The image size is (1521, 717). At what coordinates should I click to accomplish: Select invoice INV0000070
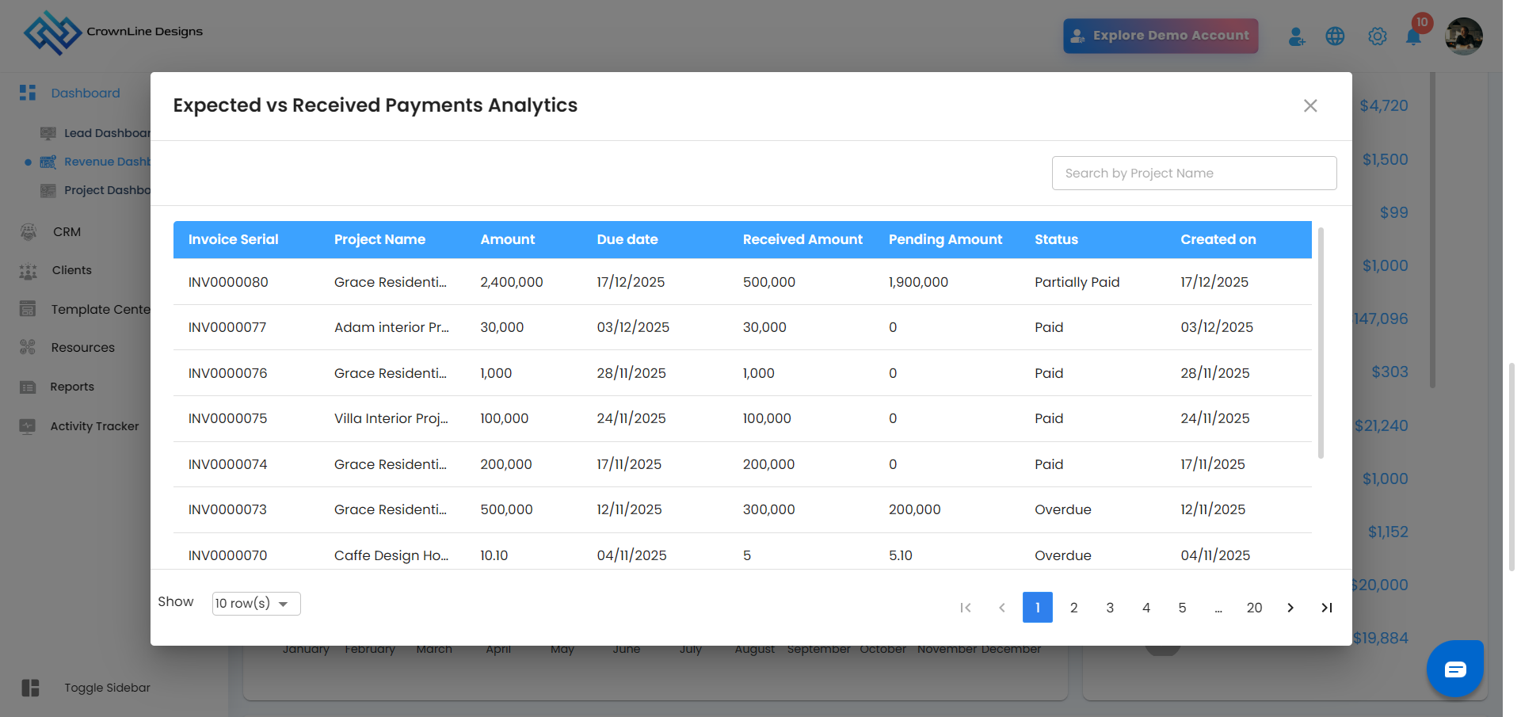point(228,555)
